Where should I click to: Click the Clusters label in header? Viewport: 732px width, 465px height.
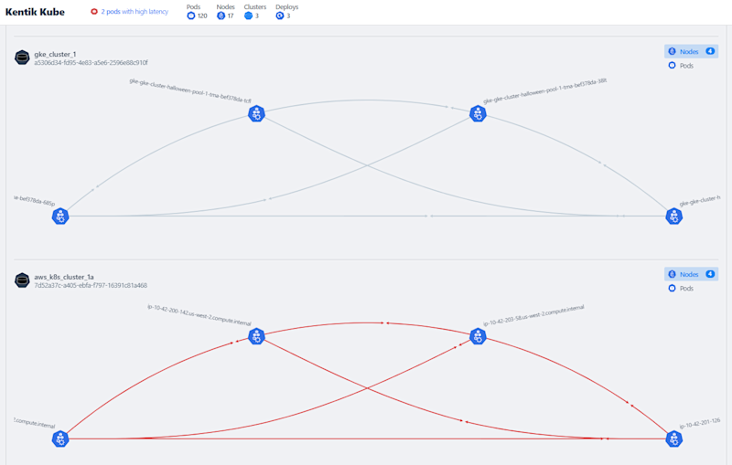pyautogui.click(x=255, y=7)
